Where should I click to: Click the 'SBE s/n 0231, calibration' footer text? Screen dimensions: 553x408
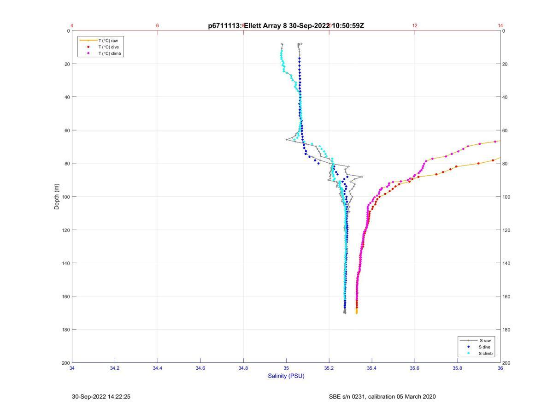(x=361, y=396)
